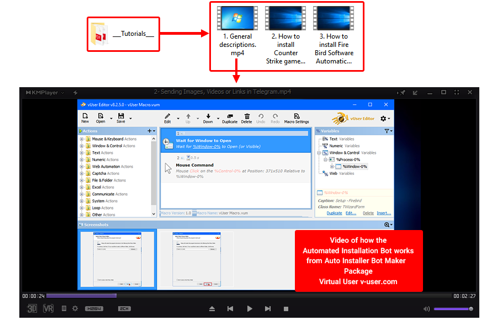Click the 2CH audio channel badge

coord(124,308)
